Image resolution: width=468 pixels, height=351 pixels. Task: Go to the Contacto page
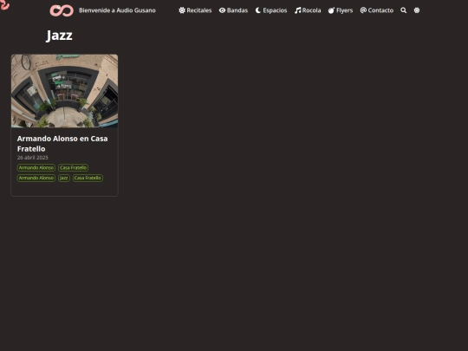pyautogui.click(x=380, y=10)
